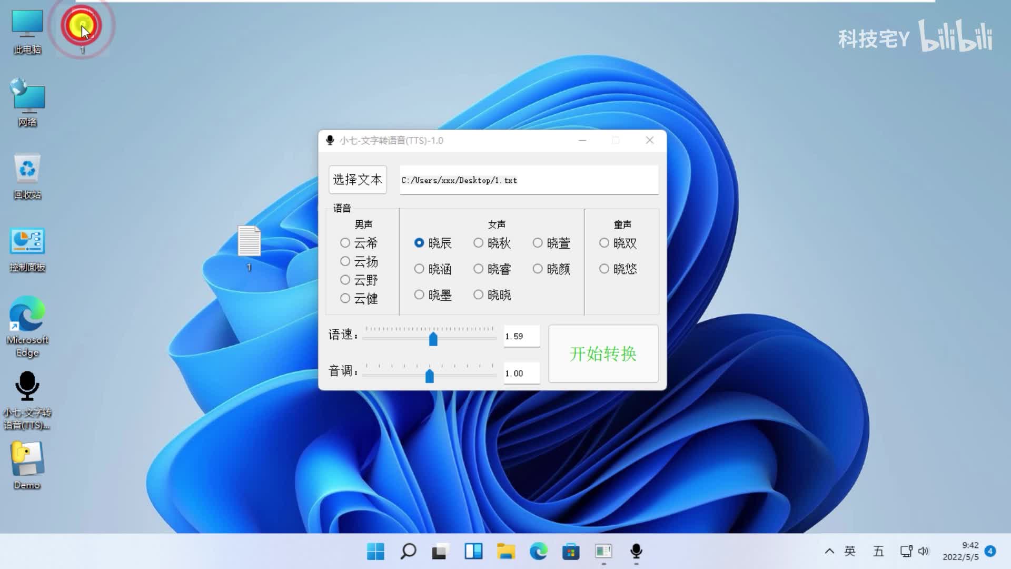Show hidden system tray icons

click(829, 551)
